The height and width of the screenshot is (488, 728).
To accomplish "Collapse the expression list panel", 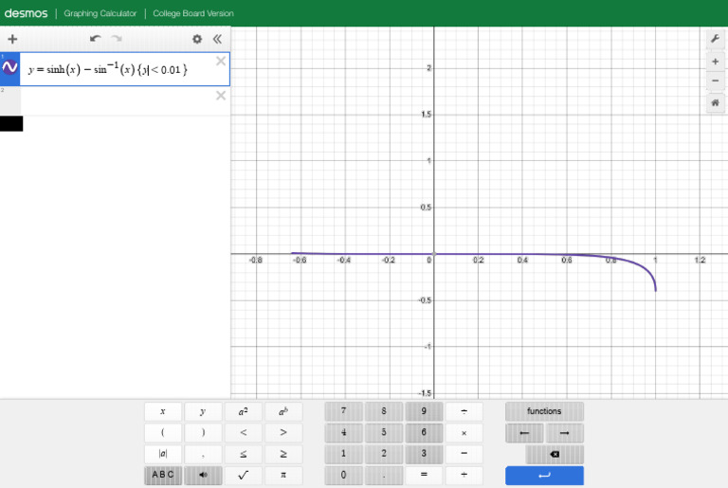I will 217,39.
